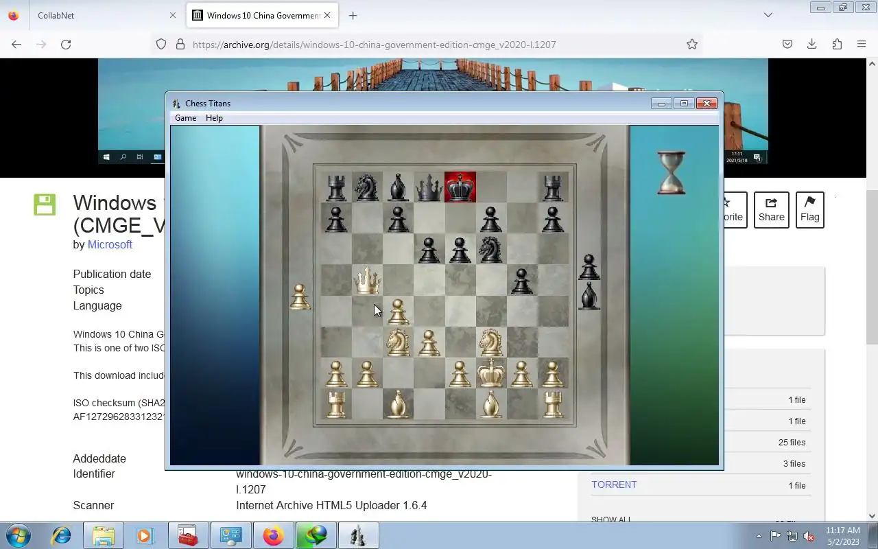This screenshot has width=878, height=549.
Task: Open a new browser tab
Action: (353, 15)
